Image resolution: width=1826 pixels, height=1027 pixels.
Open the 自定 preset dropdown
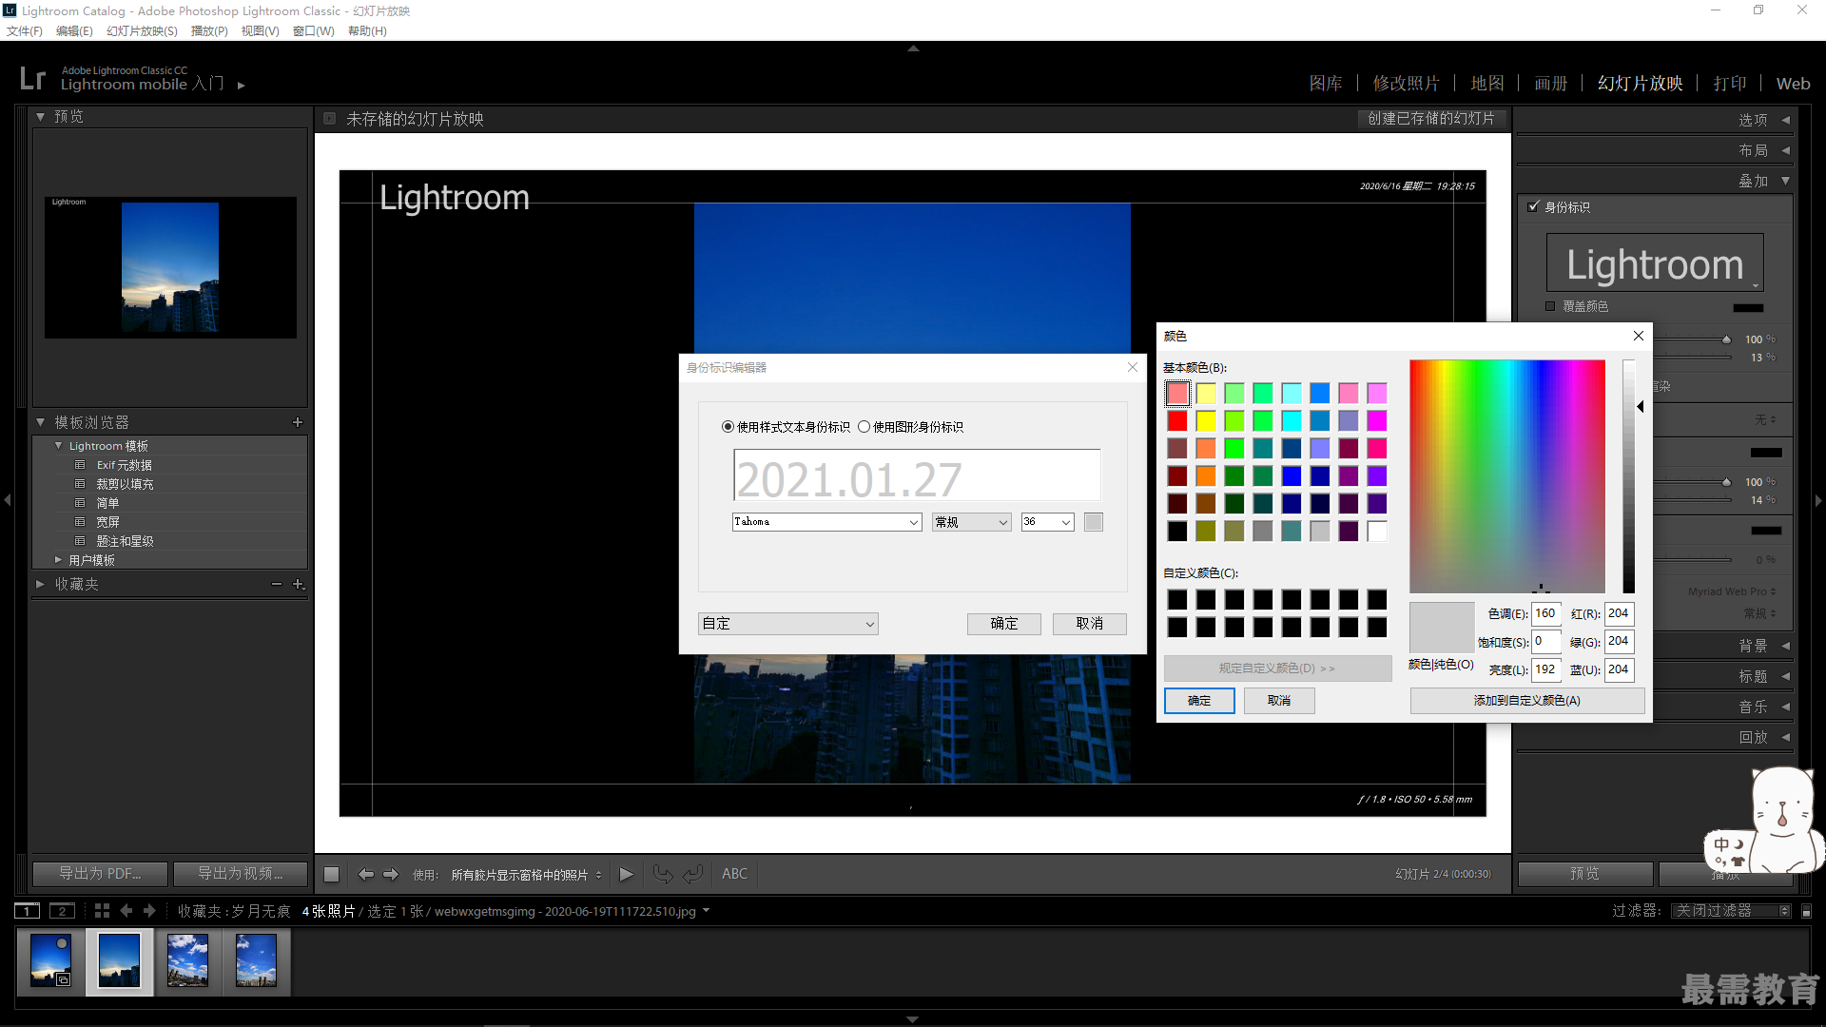point(787,624)
